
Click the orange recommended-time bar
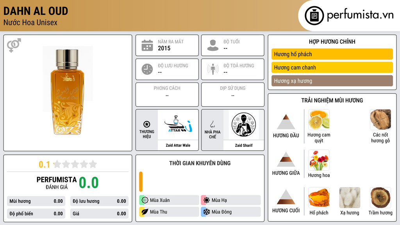141,182
